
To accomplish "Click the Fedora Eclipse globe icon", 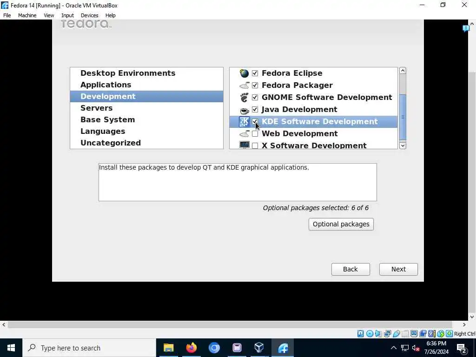I will coord(244,73).
